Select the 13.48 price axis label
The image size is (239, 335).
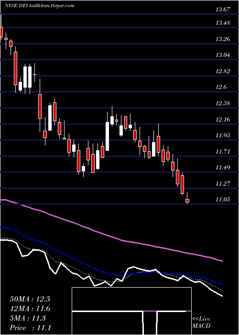(x=223, y=23)
